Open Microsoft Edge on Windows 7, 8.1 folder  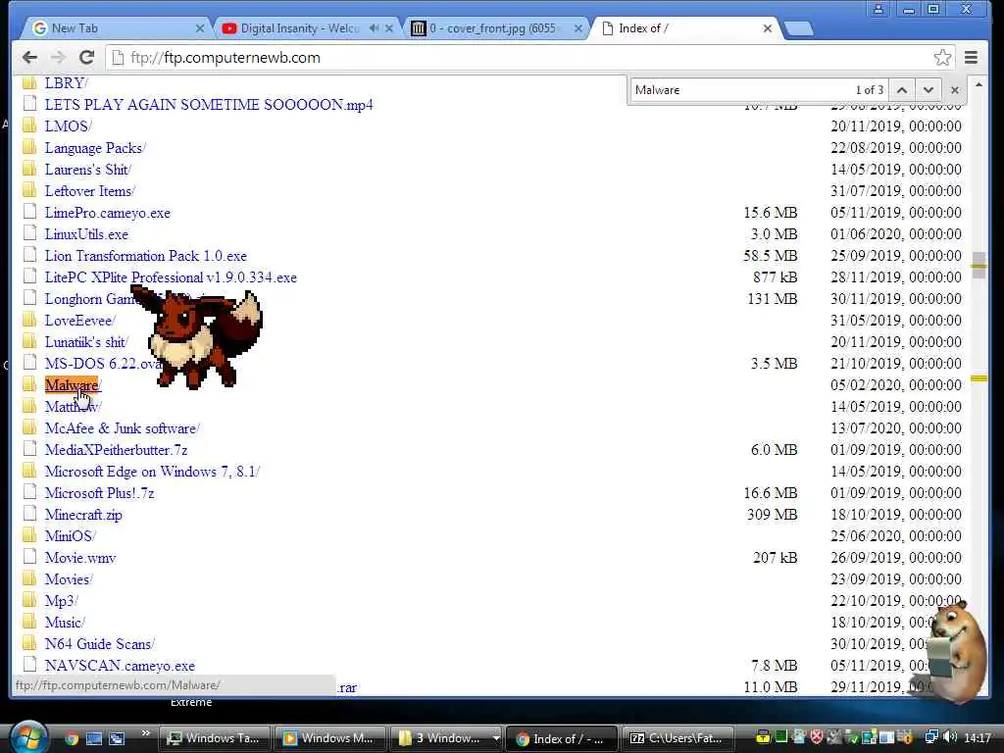tap(152, 472)
